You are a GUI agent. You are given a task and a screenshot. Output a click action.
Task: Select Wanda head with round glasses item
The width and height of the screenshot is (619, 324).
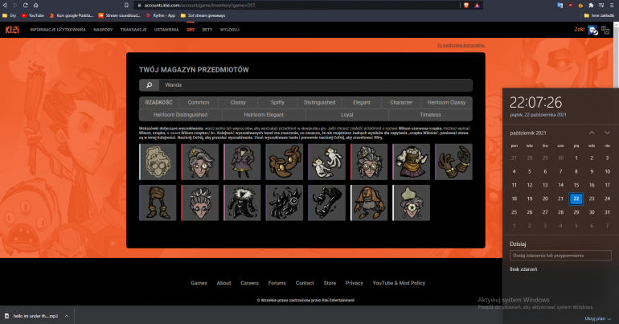click(x=369, y=162)
